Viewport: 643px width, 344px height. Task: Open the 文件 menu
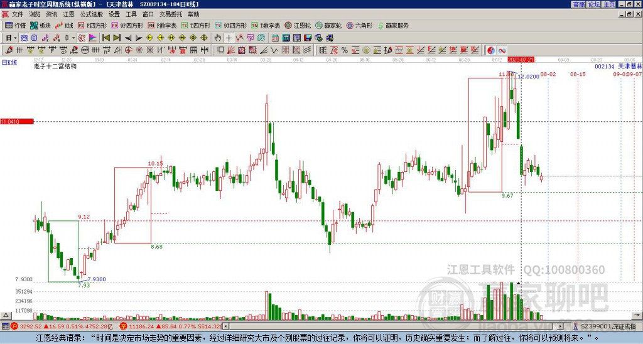18,14
